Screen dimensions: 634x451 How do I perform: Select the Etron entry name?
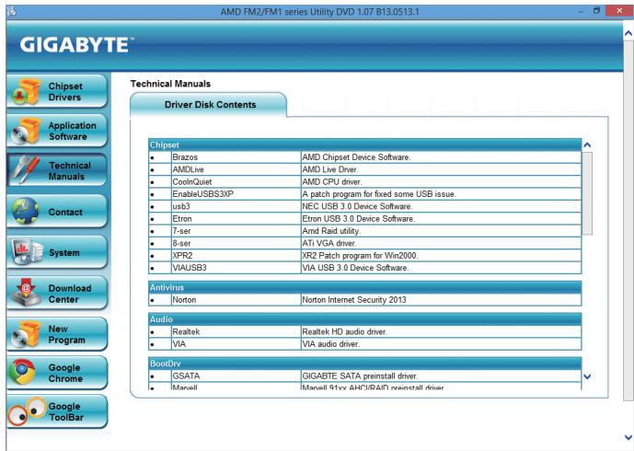tap(182, 219)
